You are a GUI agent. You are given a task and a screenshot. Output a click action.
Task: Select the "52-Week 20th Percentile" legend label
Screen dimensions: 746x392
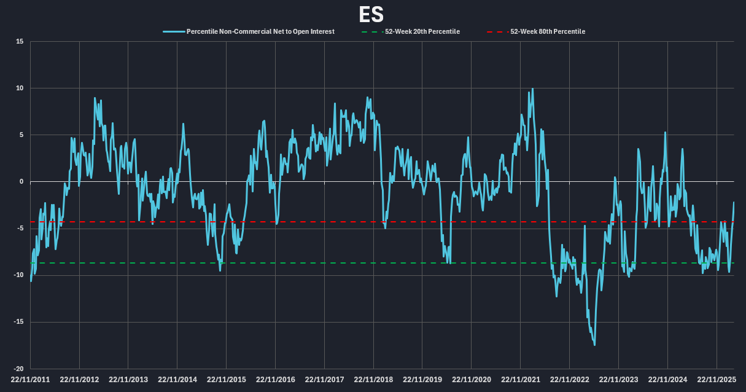(x=422, y=31)
